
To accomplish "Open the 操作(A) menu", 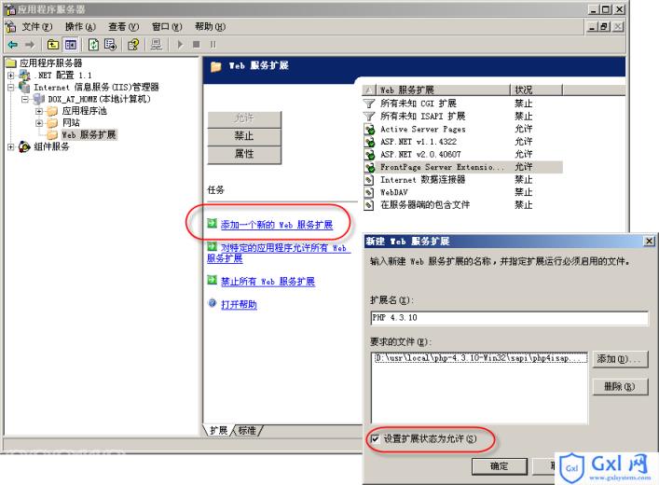I will point(80,27).
